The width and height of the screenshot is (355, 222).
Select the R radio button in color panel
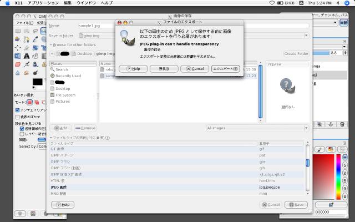point(345,180)
